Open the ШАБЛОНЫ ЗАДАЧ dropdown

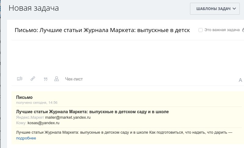click(x=215, y=9)
